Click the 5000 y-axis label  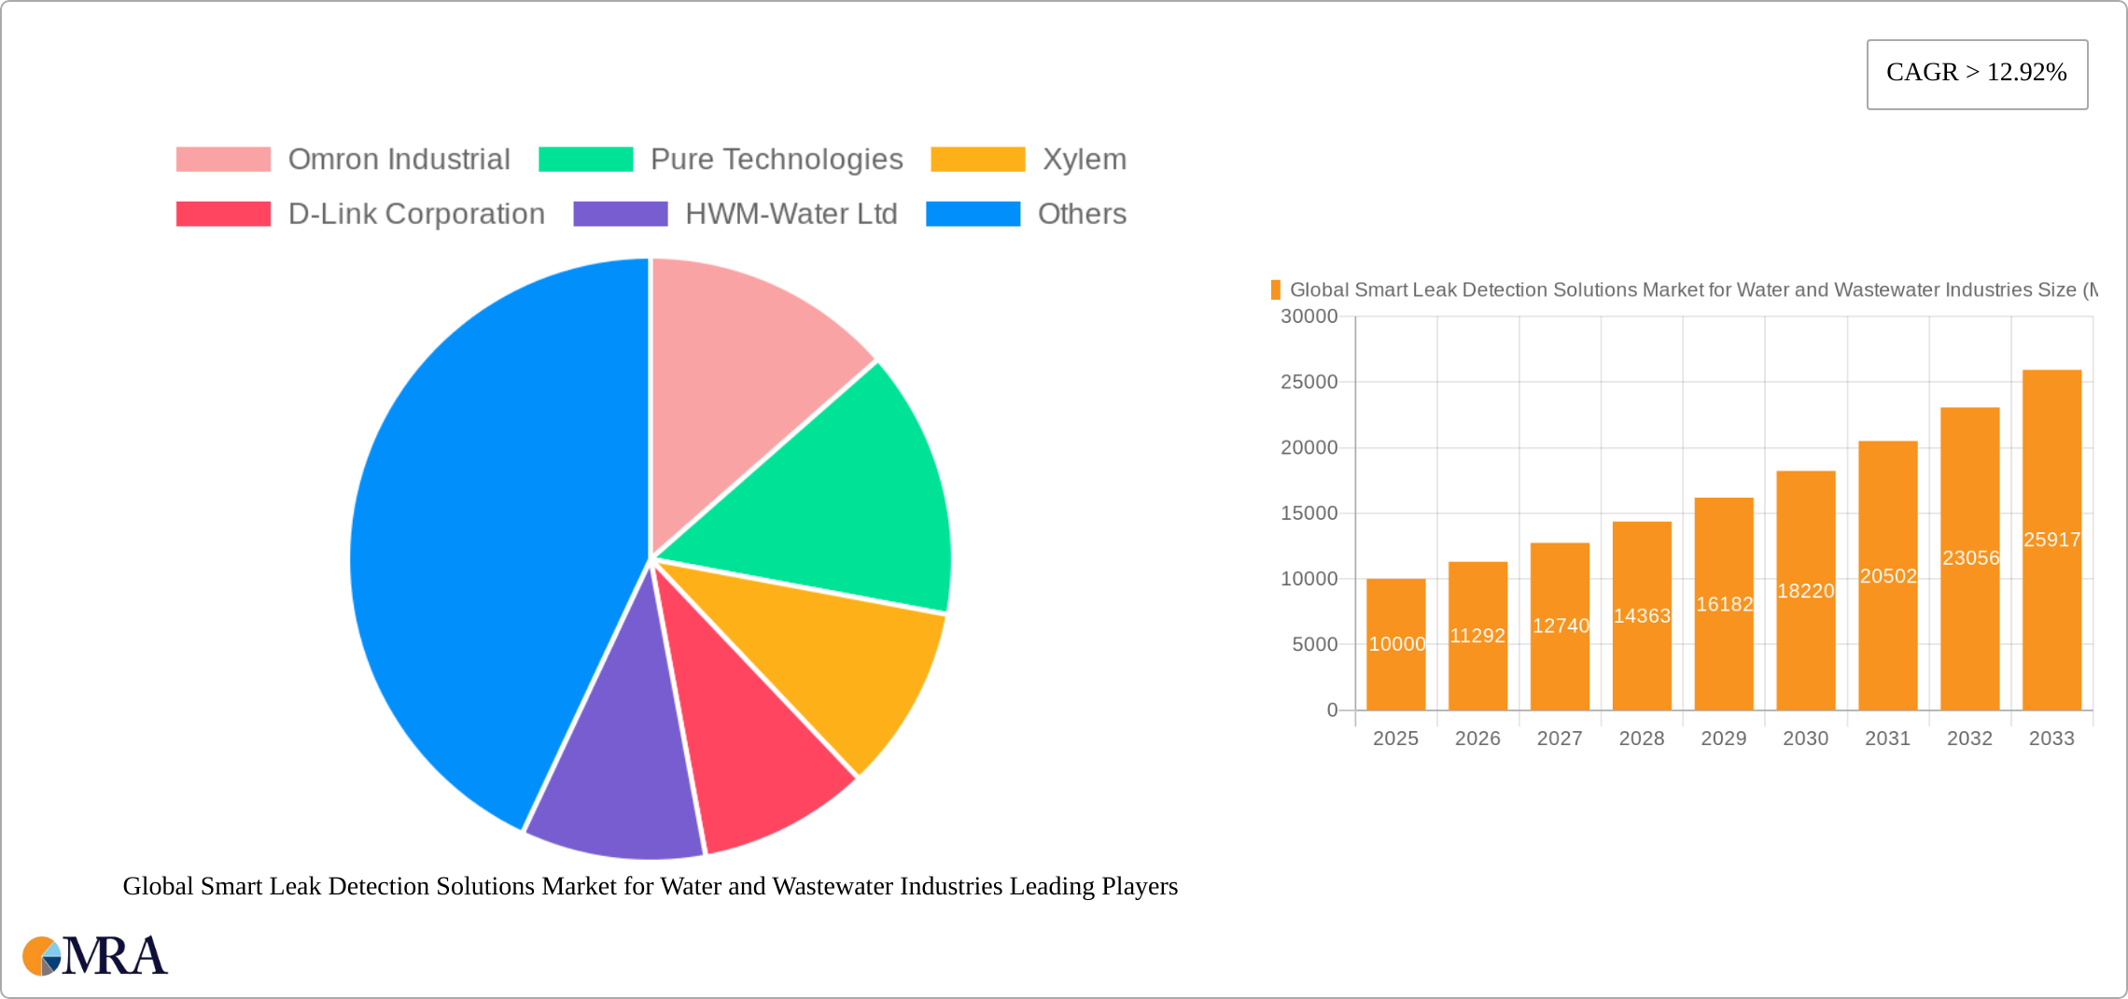tap(1314, 644)
